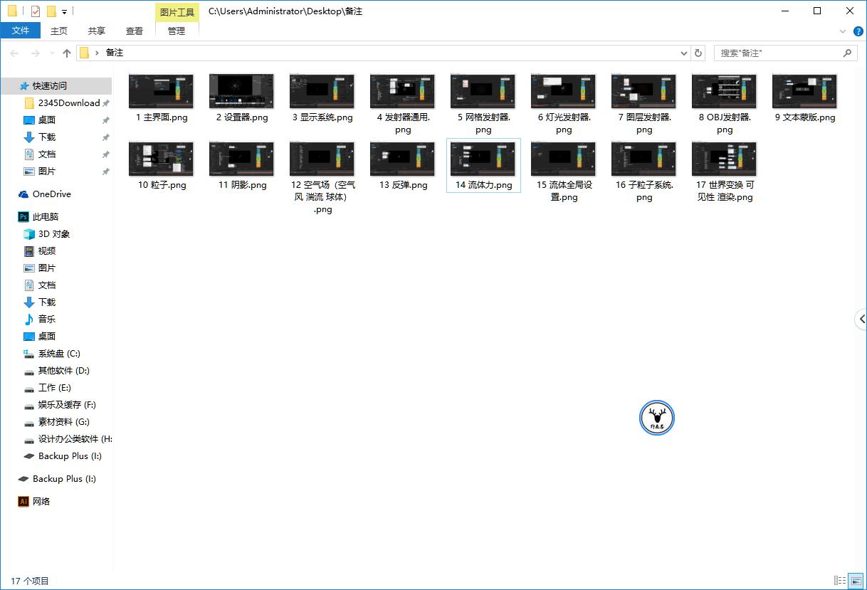
Task: Select the 10 粒子.png thumbnail
Action: click(162, 159)
